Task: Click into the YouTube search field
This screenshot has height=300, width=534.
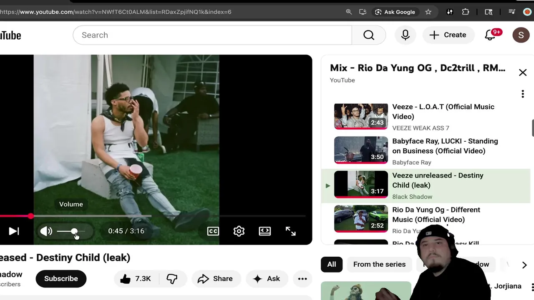Action: tap(212, 35)
